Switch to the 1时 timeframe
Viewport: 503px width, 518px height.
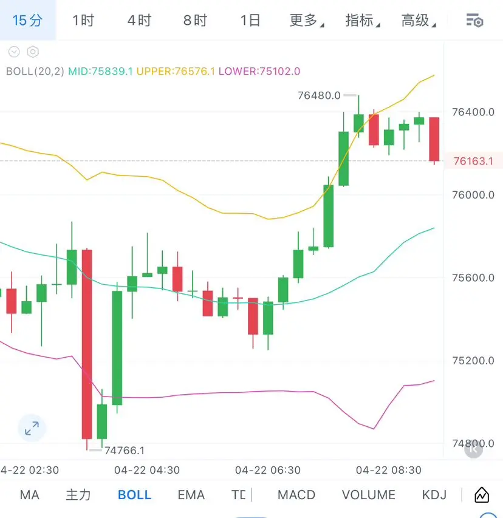[x=83, y=21]
